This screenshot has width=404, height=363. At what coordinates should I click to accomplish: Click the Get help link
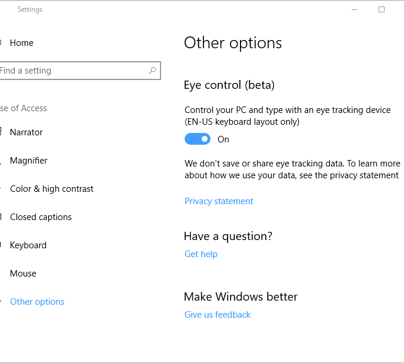coord(201,254)
